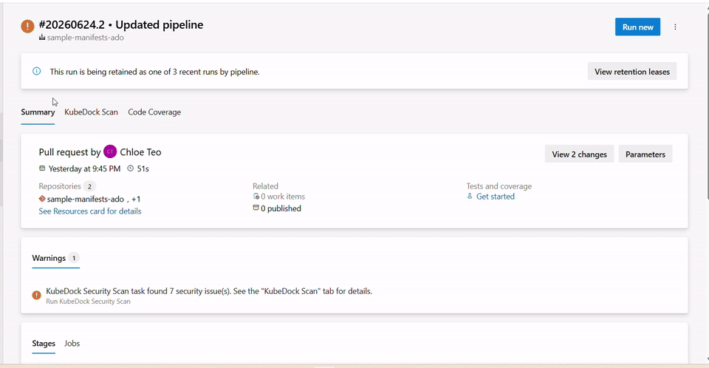Switch to the KubeDock Scan tab
This screenshot has height=368, width=709.
click(x=91, y=112)
